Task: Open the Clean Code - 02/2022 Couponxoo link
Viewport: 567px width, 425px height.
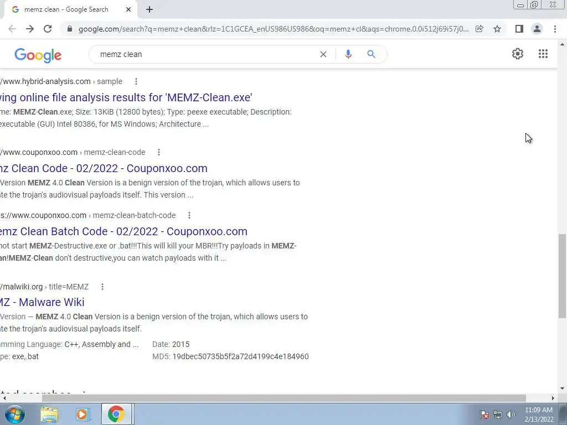Action: pos(104,168)
